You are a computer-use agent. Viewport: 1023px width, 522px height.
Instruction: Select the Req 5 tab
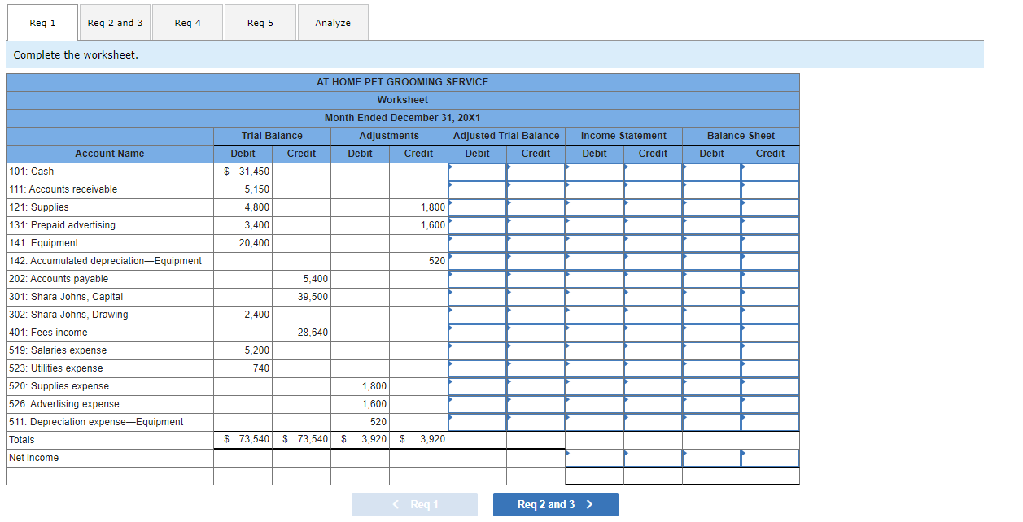(x=260, y=23)
